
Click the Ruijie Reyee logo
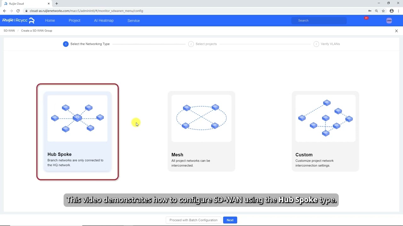[x=18, y=20]
